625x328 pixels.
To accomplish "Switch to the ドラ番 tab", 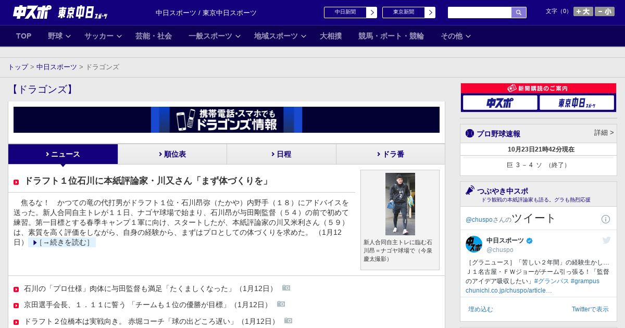I will point(391,154).
